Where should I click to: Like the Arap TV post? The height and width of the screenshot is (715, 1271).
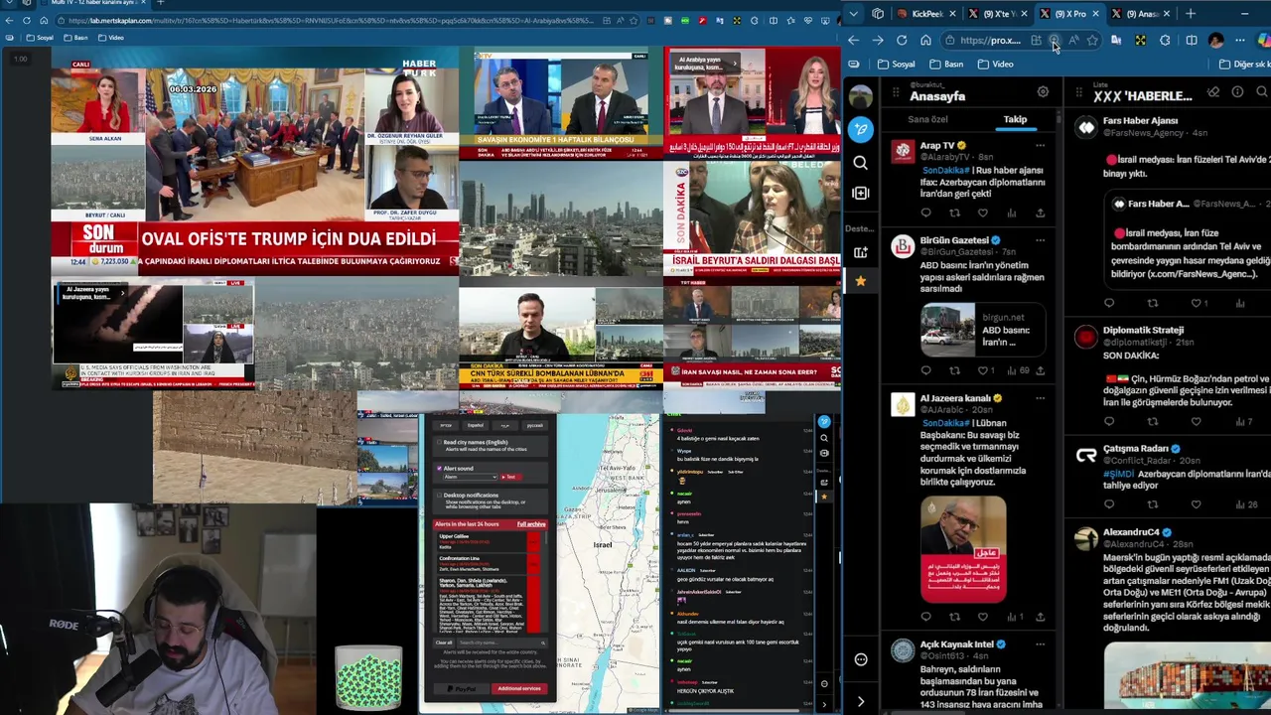tap(983, 213)
